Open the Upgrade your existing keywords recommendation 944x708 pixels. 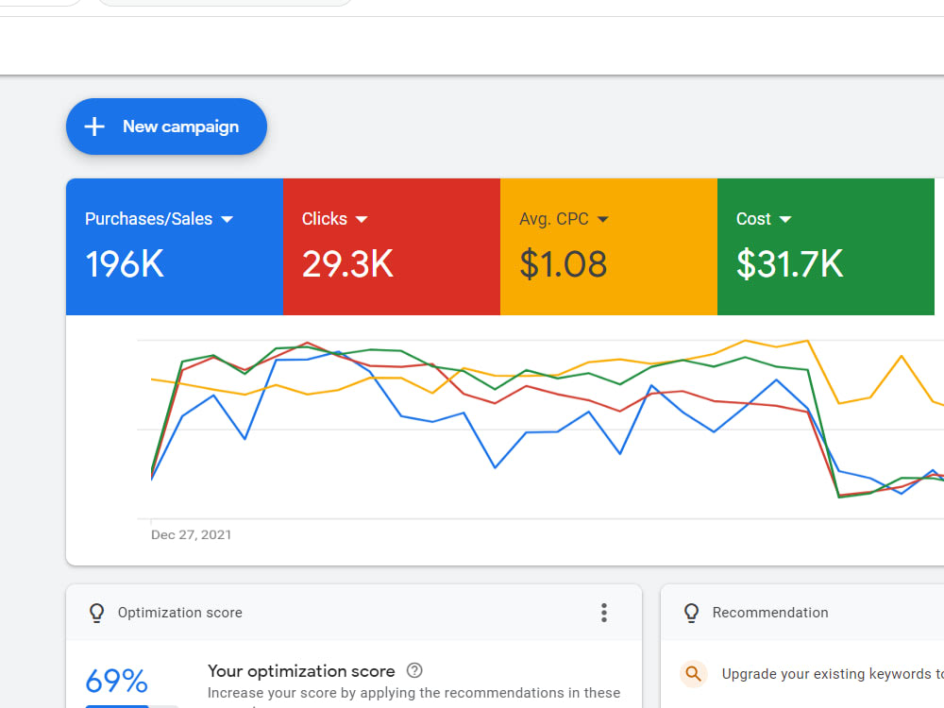pos(833,674)
